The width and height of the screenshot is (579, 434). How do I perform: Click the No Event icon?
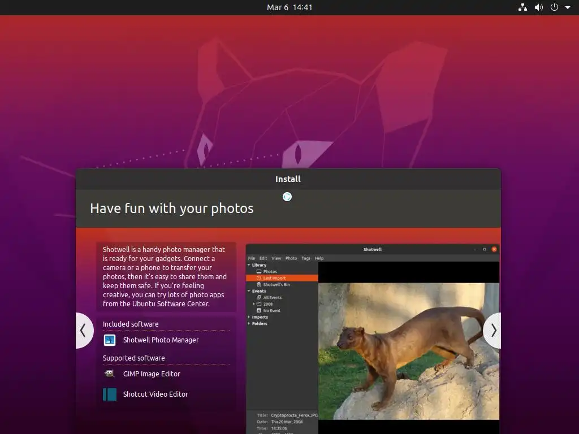(259, 311)
